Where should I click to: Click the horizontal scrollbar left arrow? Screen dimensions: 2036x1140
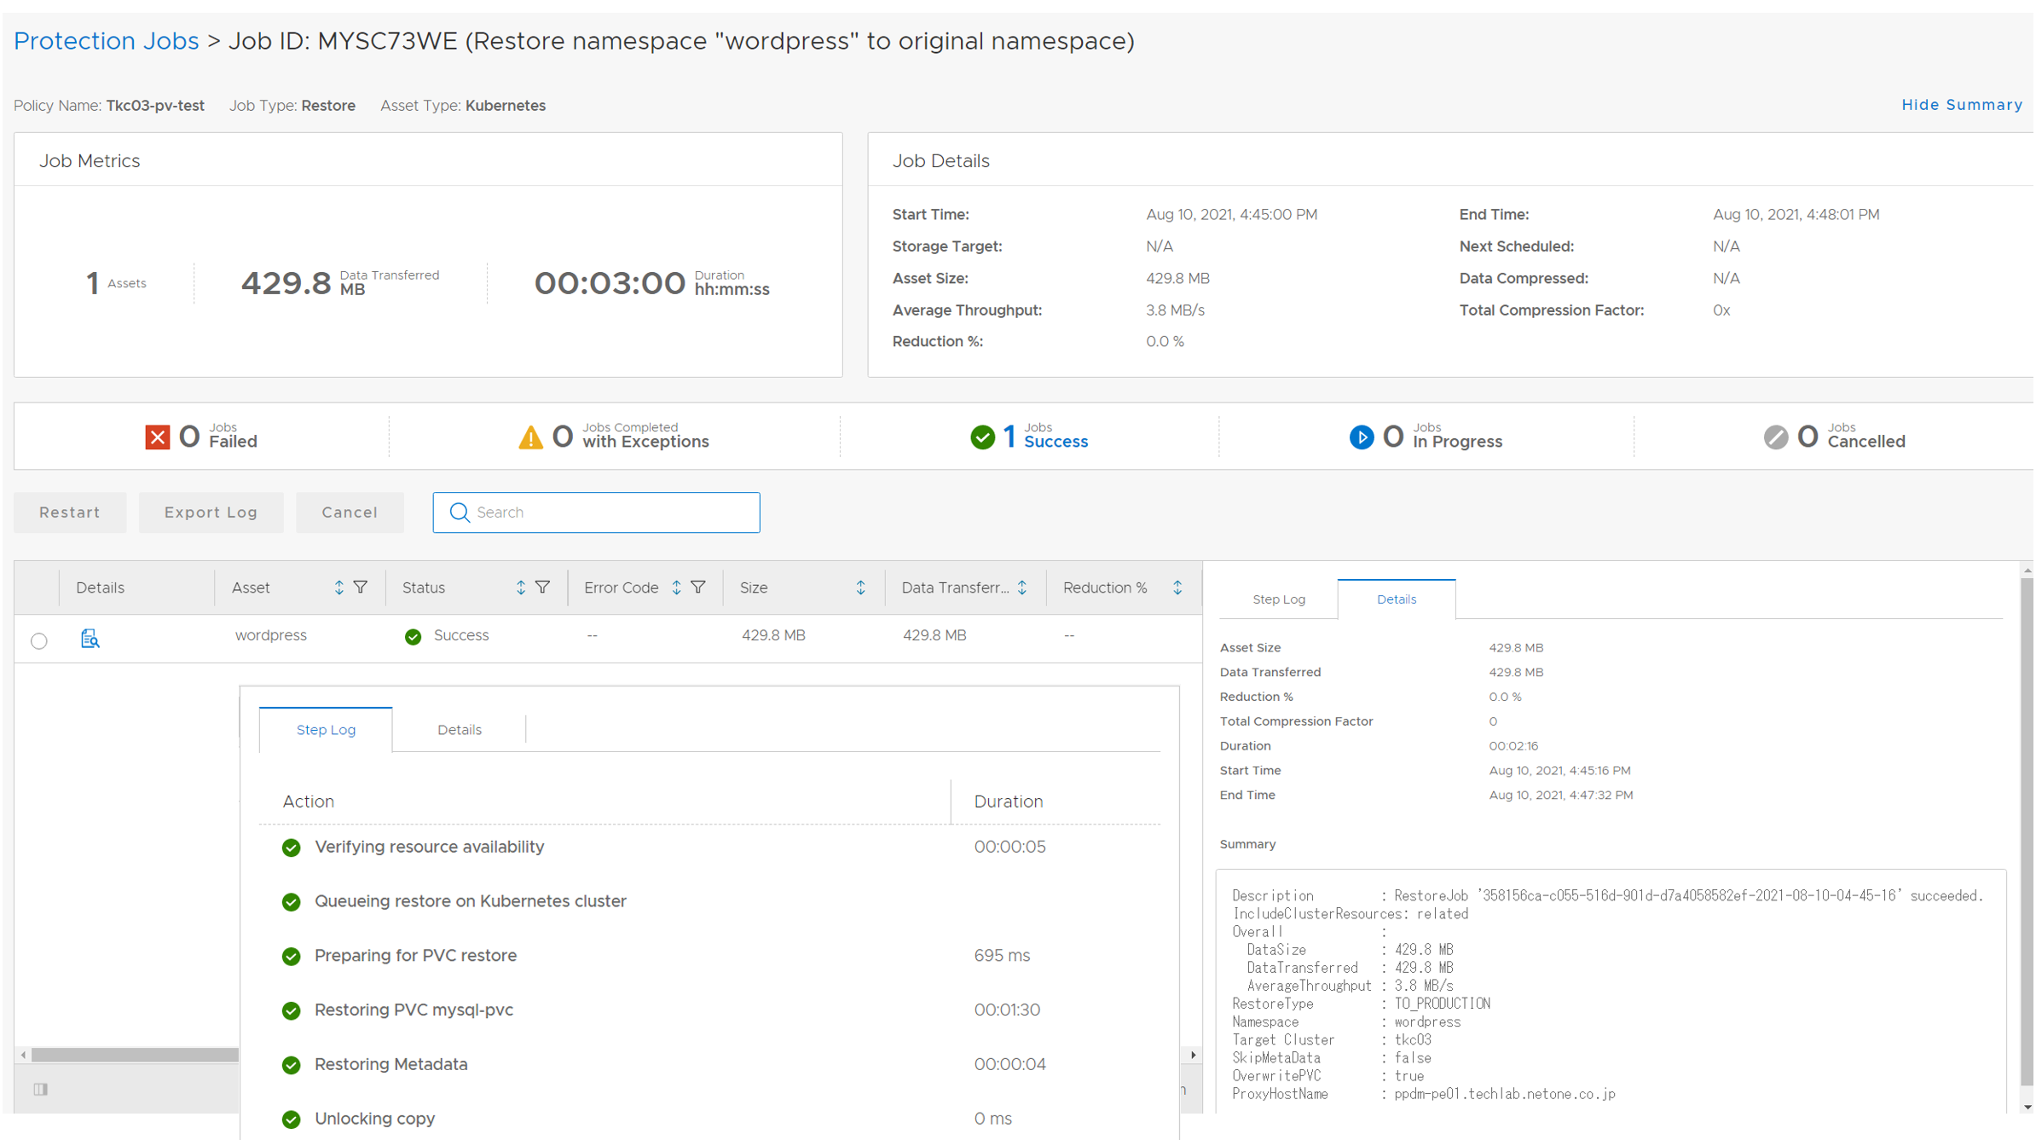(x=23, y=1055)
